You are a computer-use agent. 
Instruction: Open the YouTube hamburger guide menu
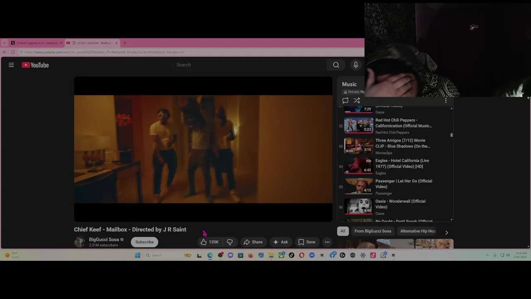click(x=11, y=65)
